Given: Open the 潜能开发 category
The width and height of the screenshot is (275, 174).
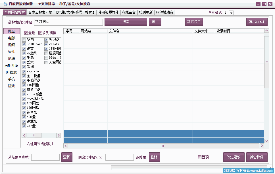Looking at the screenshot, I should (11, 65).
